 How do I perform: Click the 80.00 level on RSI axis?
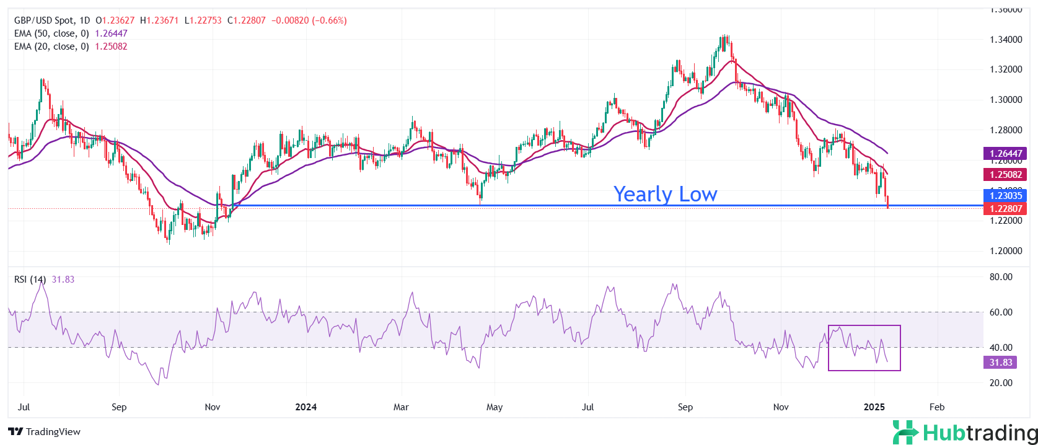click(1001, 277)
